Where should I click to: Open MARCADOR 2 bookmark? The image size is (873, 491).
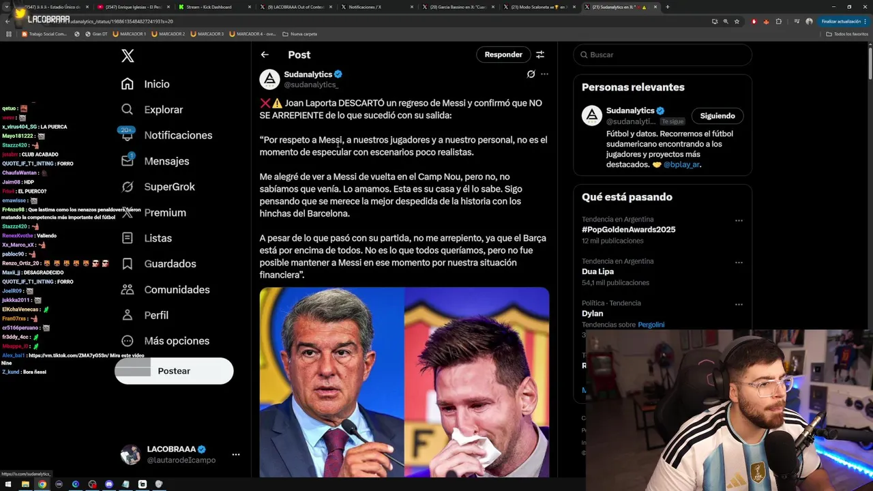click(x=168, y=33)
